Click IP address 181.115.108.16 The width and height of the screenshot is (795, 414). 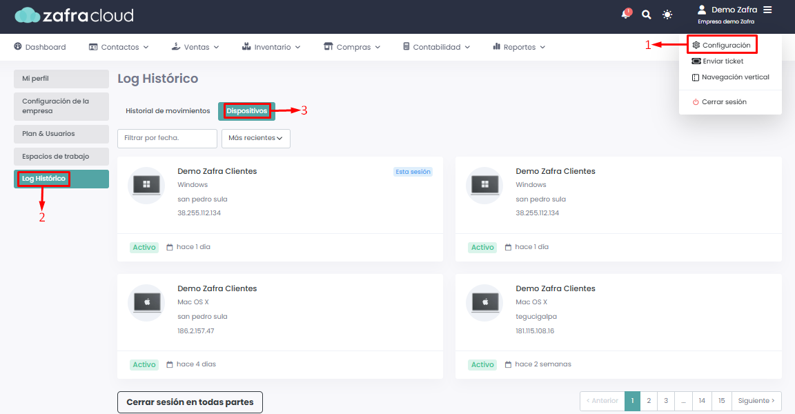click(535, 331)
